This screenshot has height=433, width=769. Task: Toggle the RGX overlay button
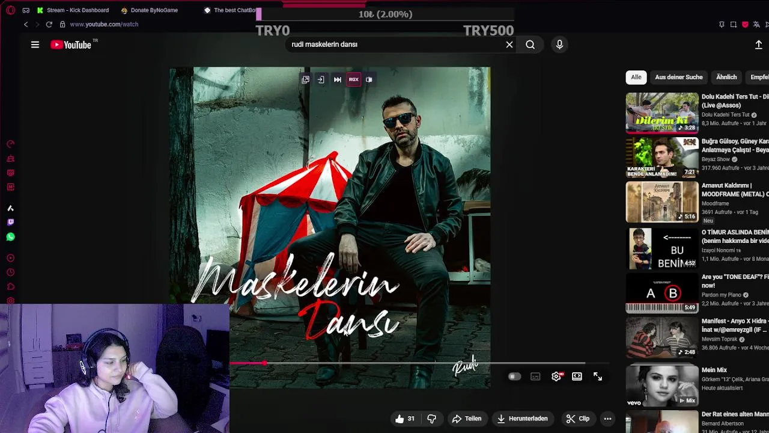coord(354,79)
